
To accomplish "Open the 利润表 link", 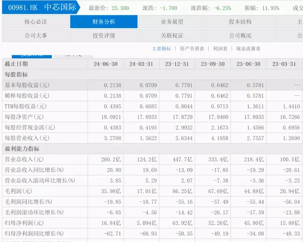I will [220, 49].
